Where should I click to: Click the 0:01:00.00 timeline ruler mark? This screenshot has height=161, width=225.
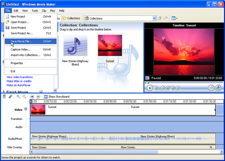coord(150,101)
